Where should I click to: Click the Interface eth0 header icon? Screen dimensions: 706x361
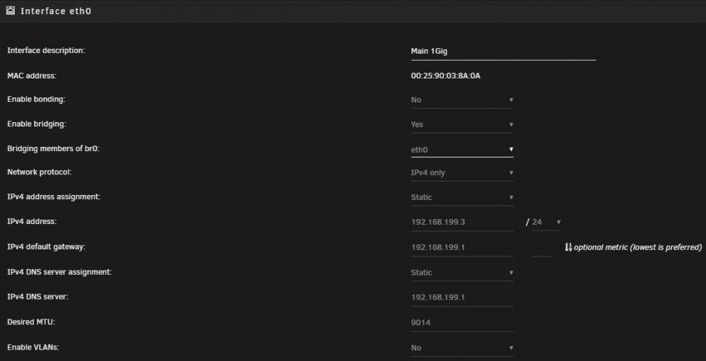11,11
